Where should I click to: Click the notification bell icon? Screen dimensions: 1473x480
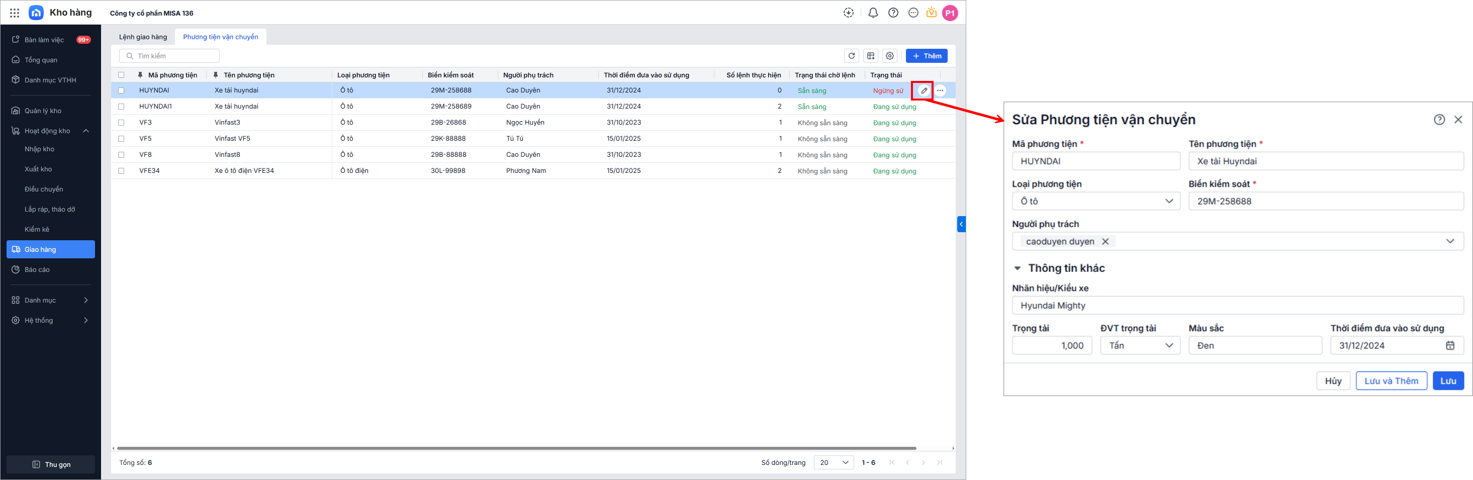pos(873,13)
